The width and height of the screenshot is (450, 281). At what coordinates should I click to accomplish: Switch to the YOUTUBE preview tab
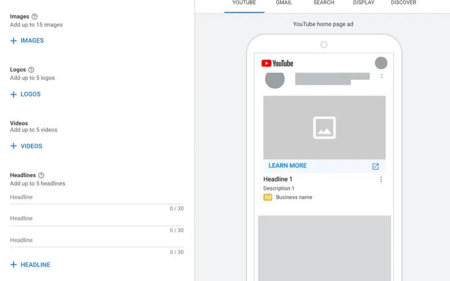point(244,3)
